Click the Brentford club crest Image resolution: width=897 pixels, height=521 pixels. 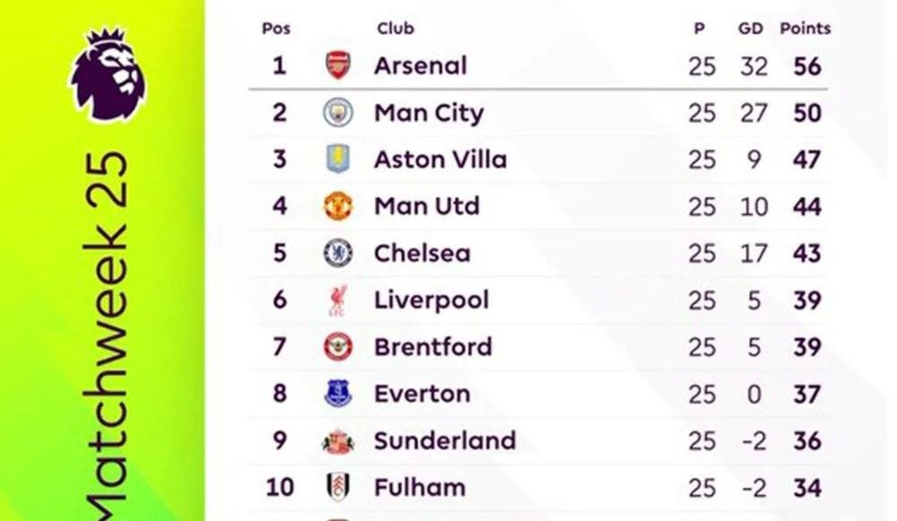coord(338,347)
